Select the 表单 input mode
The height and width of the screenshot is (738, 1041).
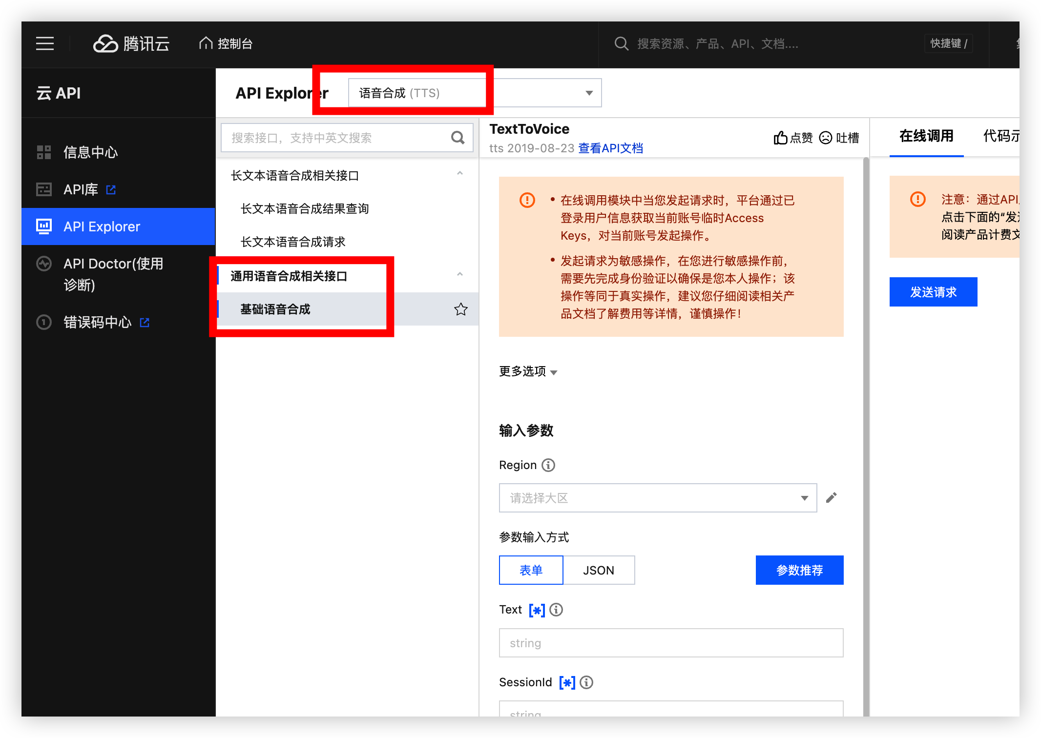click(531, 570)
